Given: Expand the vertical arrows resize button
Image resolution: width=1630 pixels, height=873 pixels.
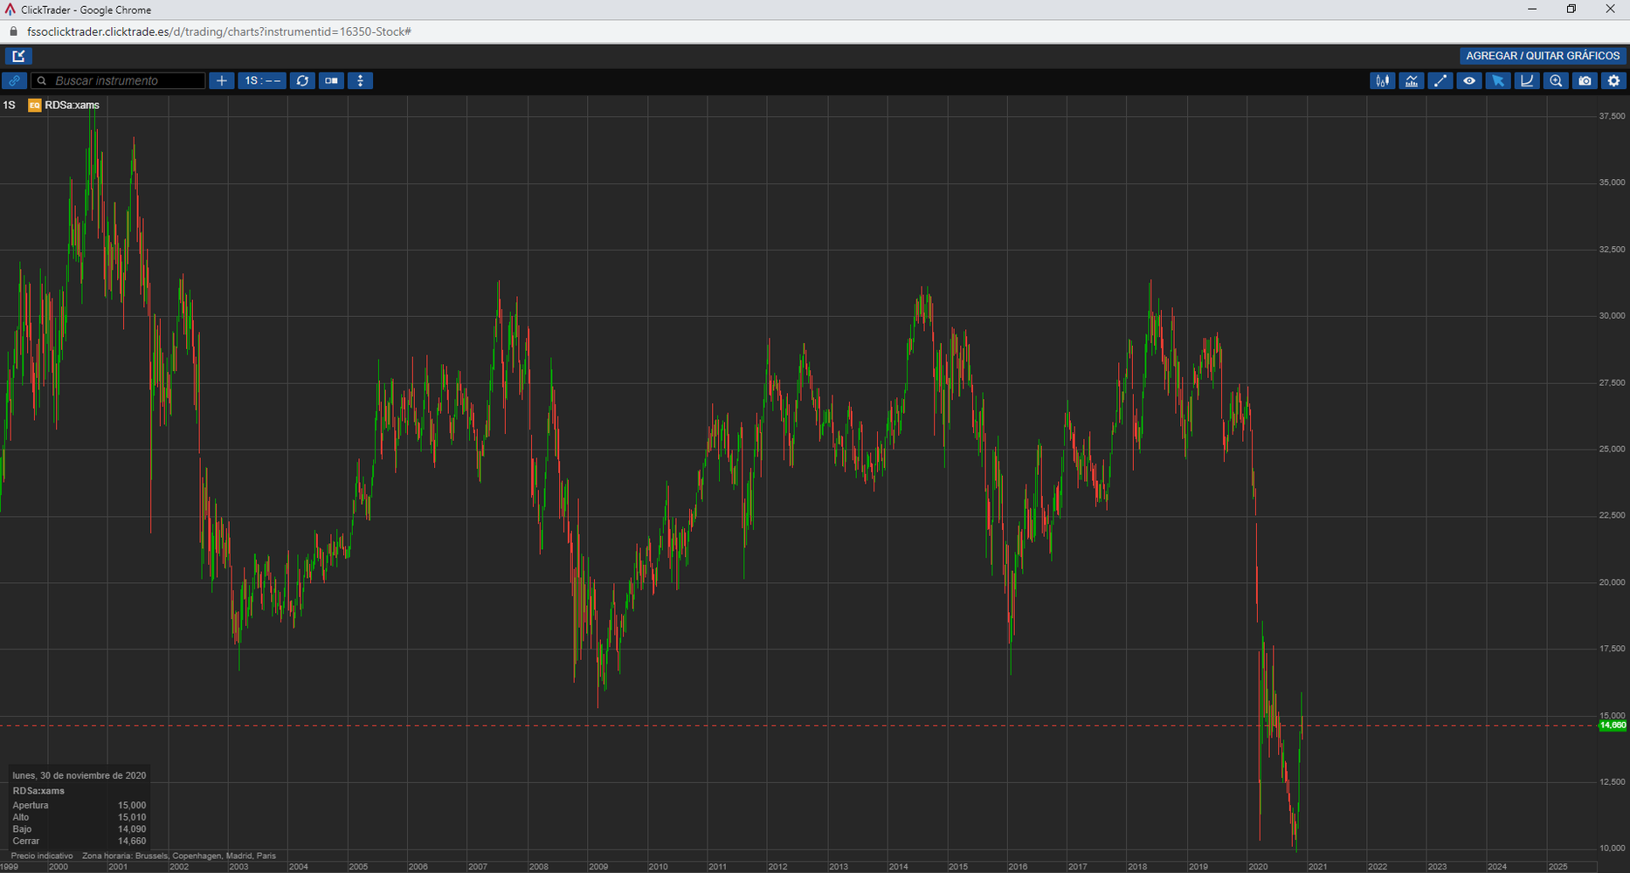Looking at the screenshot, I should [x=360, y=81].
